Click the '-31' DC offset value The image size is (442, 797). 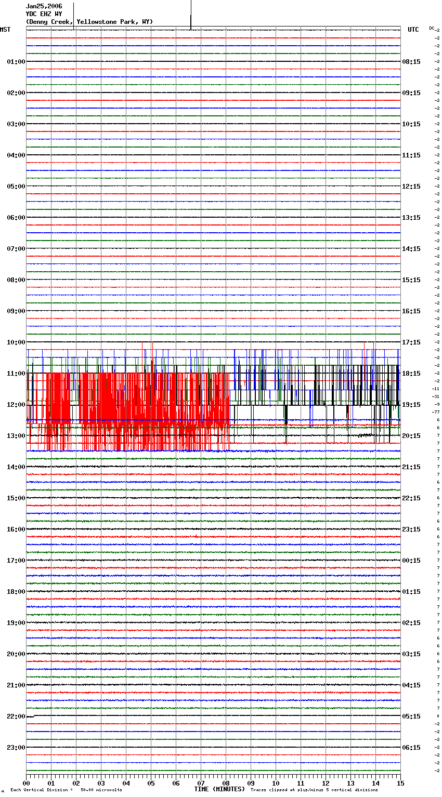click(436, 396)
